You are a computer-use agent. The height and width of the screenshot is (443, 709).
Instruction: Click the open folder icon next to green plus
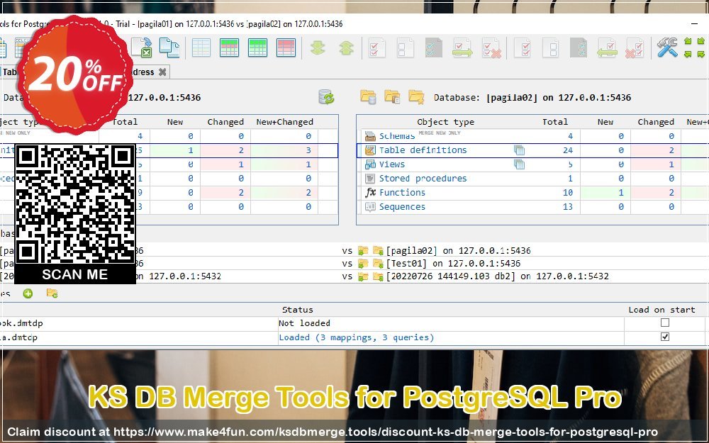click(x=52, y=293)
